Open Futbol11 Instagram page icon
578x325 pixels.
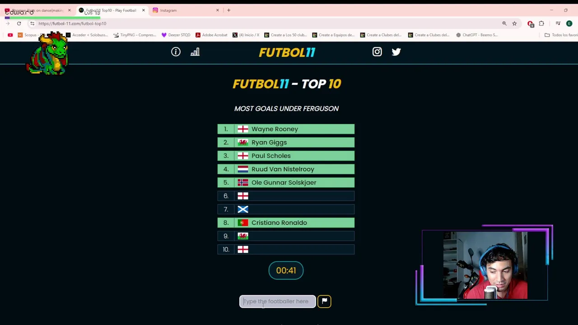[377, 52]
